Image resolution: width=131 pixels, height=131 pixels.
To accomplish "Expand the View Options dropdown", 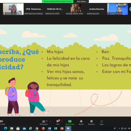I will click(82, 1).
